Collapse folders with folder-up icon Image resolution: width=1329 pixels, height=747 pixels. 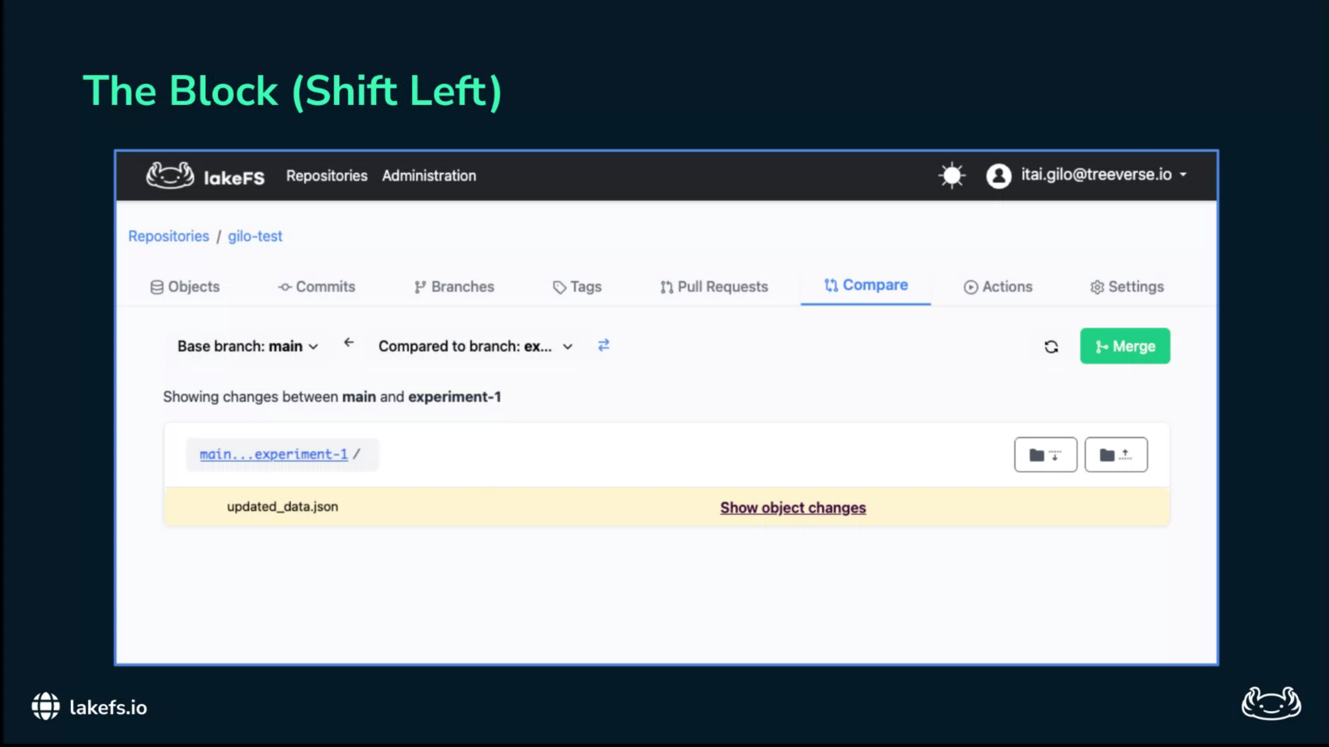coord(1115,455)
